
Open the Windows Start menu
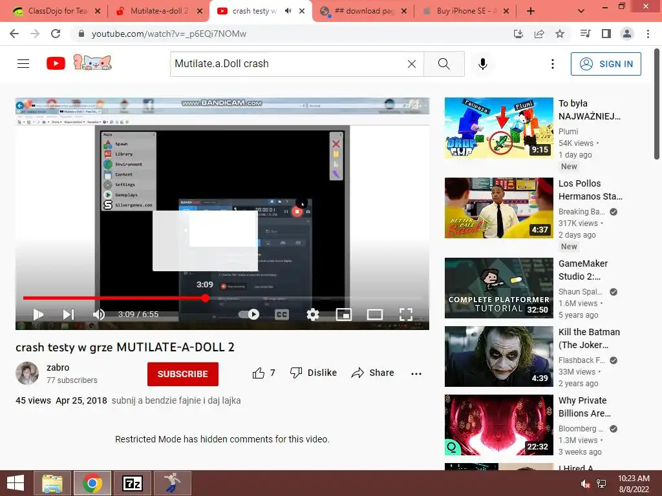click(16, 483)
